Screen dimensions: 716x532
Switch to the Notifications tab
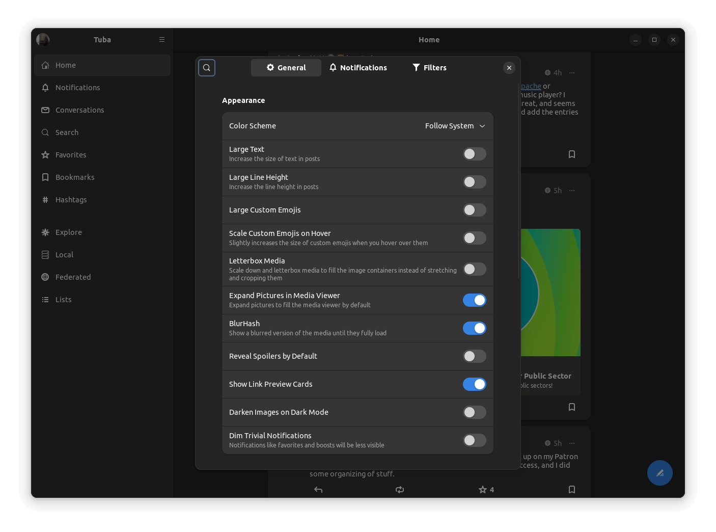coord(358,67)
